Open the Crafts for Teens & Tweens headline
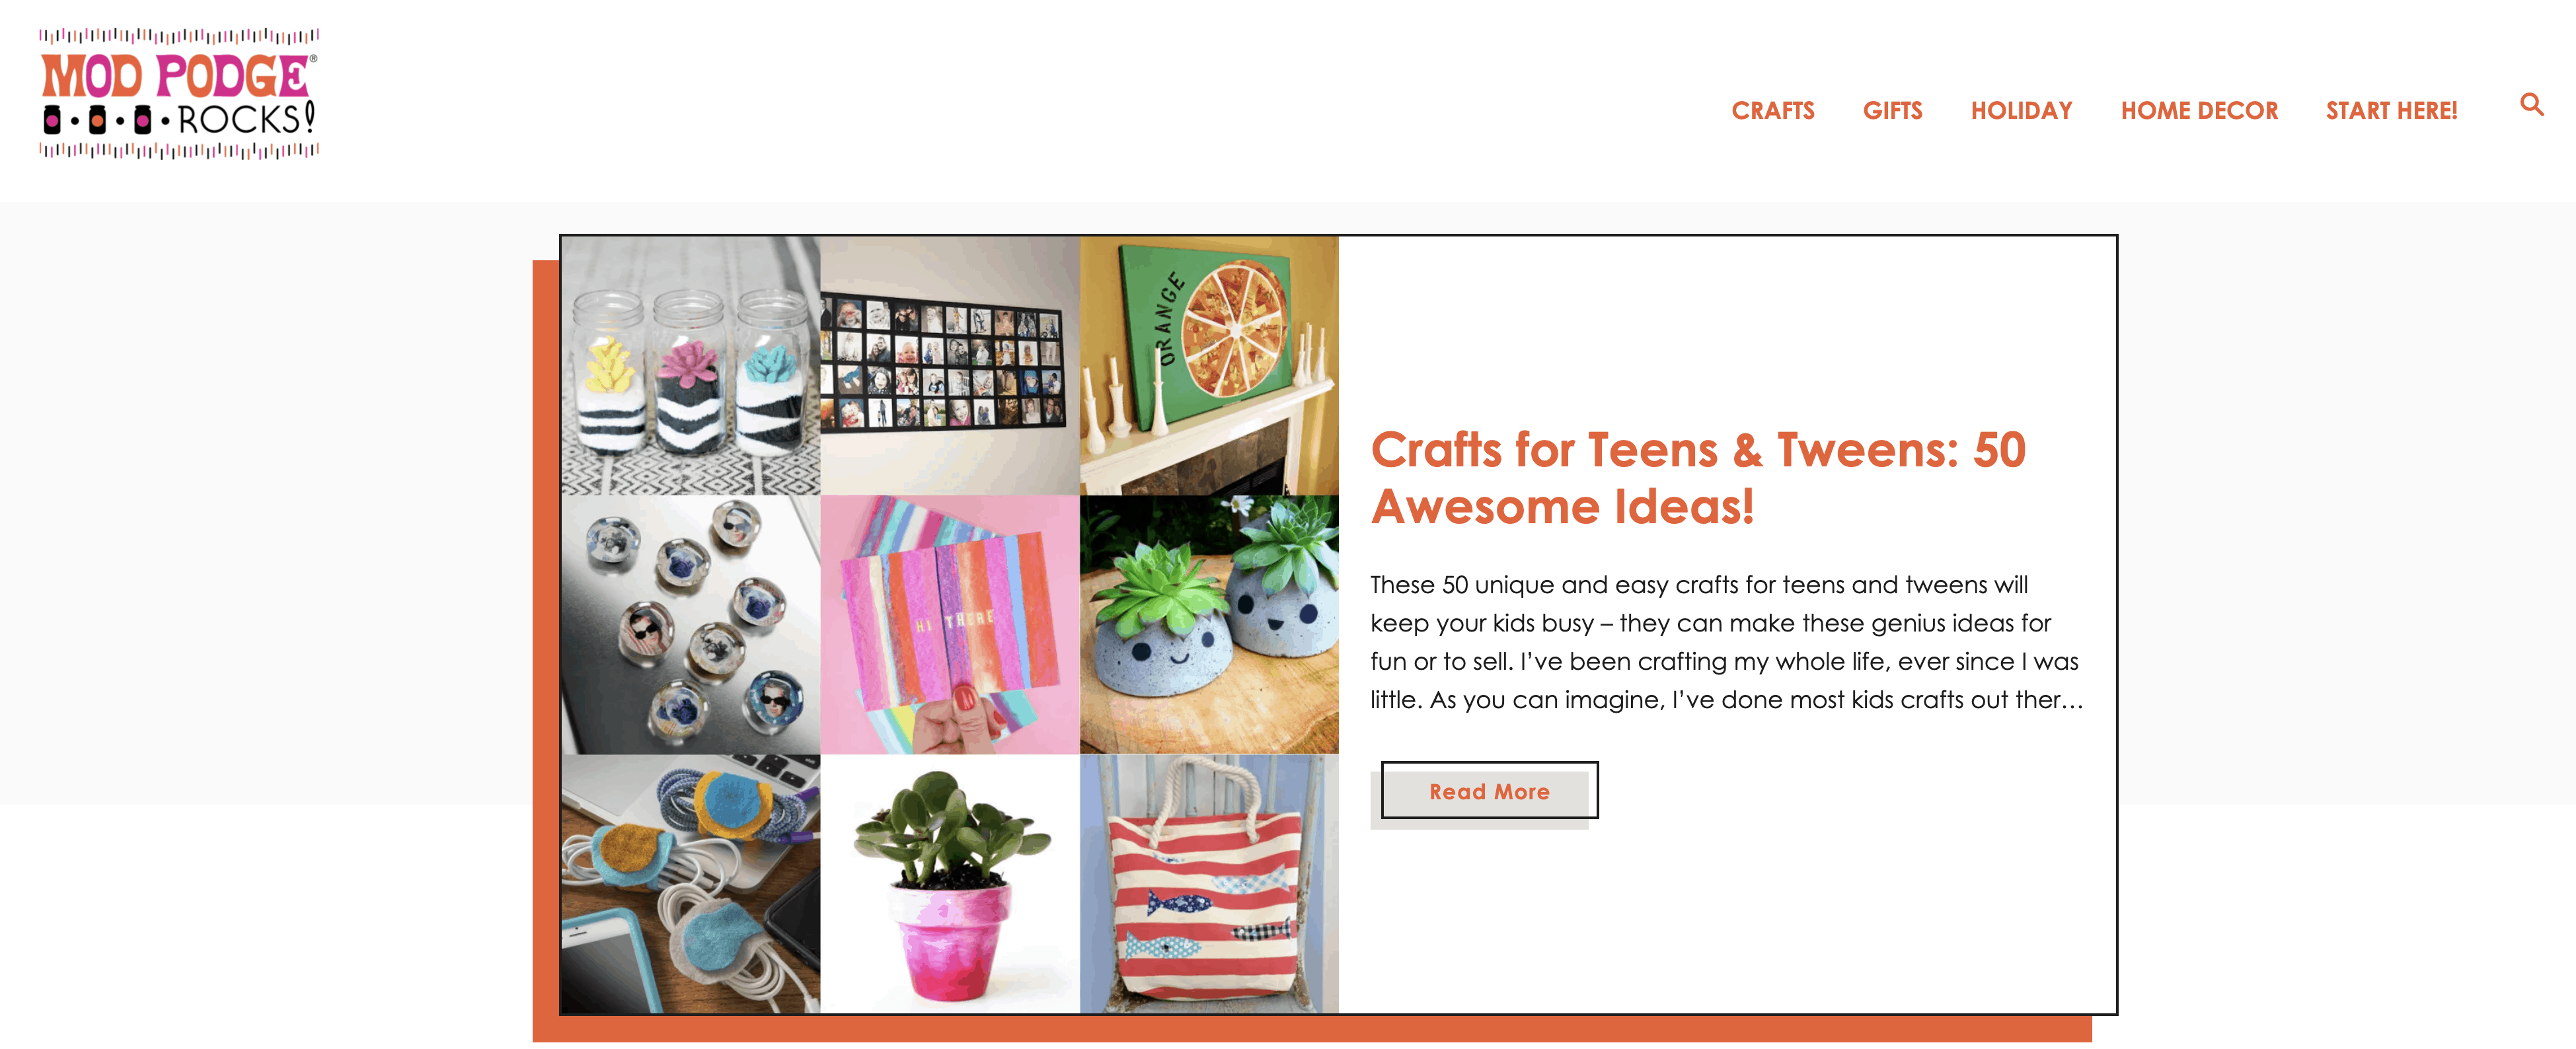This screenshot has height=1049, width=2576. (1697, 478)
